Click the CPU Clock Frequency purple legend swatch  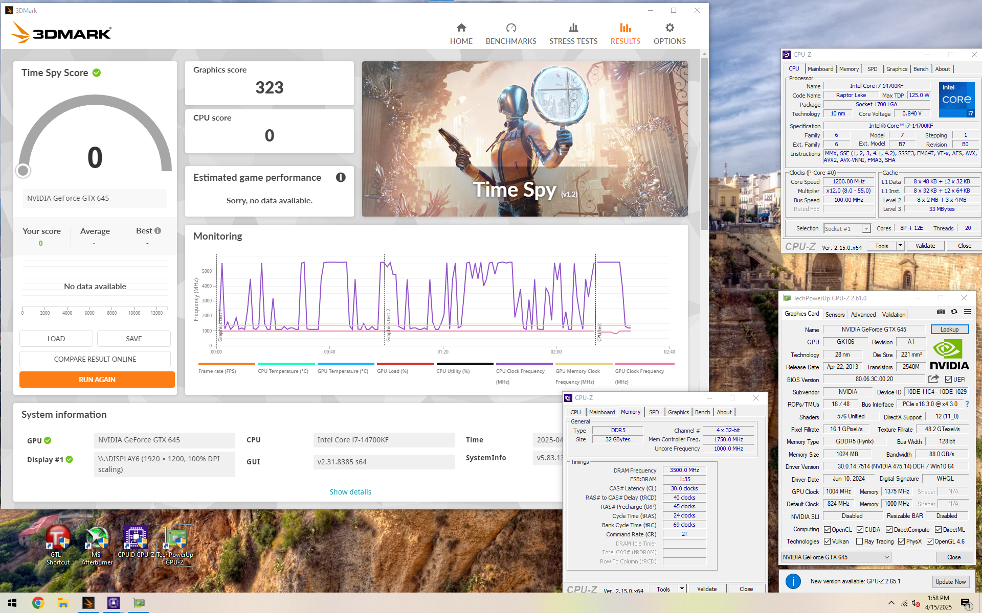click(x=524, y=364)
